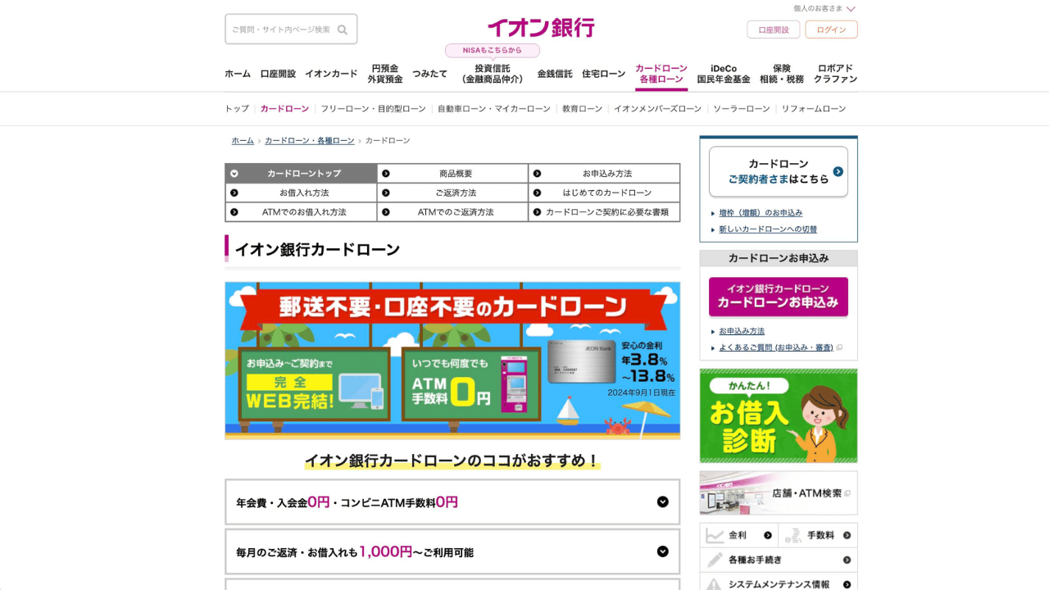Click arrow icon beside お借入れ方法
Screen dimensions: 1049x590
click(234, 193)
